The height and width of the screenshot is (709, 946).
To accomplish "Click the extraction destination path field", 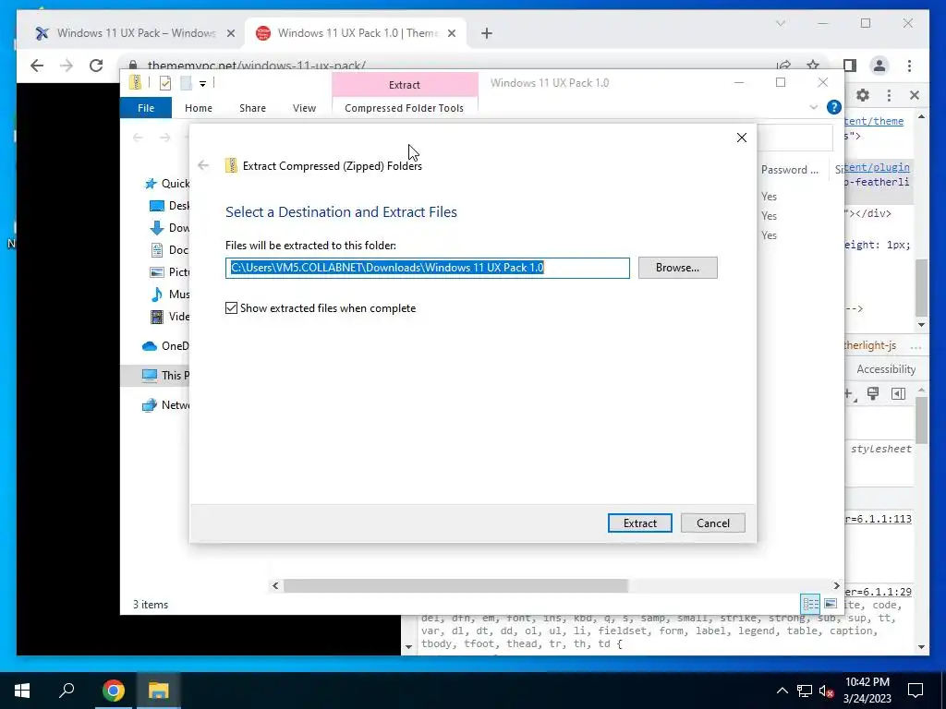I will point(427,268).
